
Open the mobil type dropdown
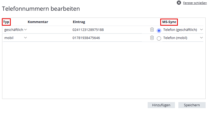point(15,38)
